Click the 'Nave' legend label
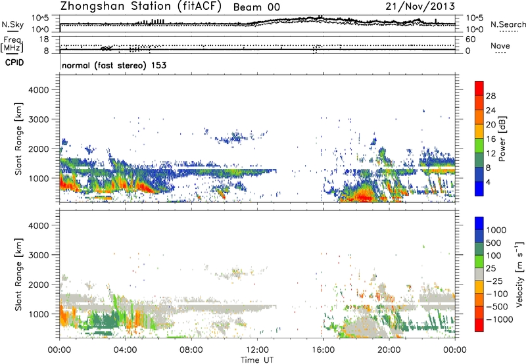The image size is (526, 364). 500,46
